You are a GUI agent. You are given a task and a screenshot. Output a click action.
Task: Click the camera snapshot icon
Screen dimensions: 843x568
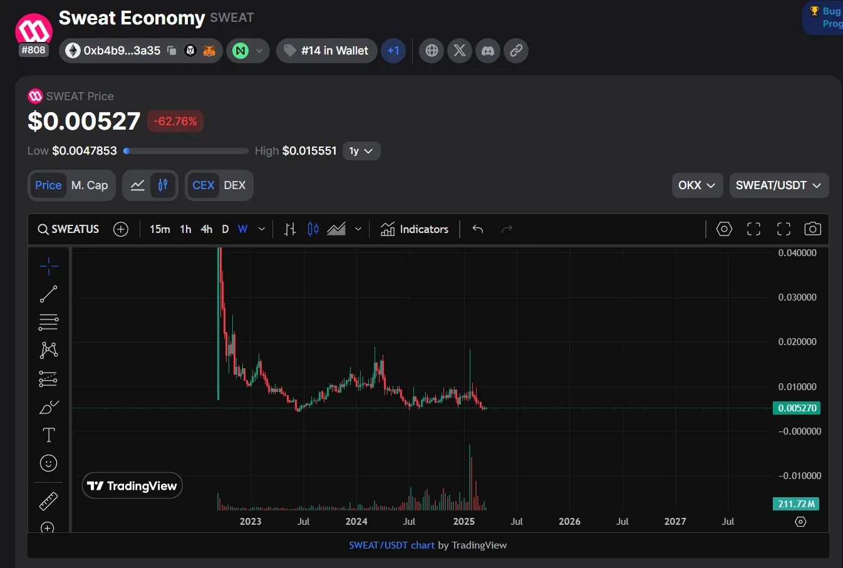(x=812, y=229)
